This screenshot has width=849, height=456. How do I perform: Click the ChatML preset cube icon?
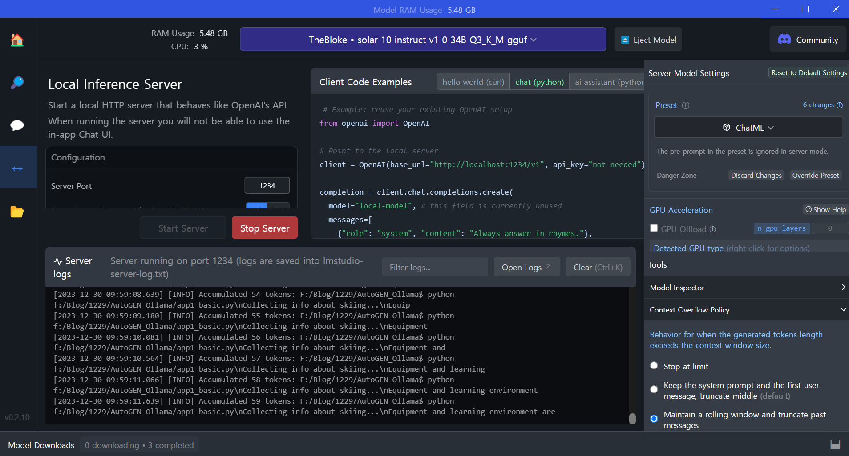tap(727, 128)
